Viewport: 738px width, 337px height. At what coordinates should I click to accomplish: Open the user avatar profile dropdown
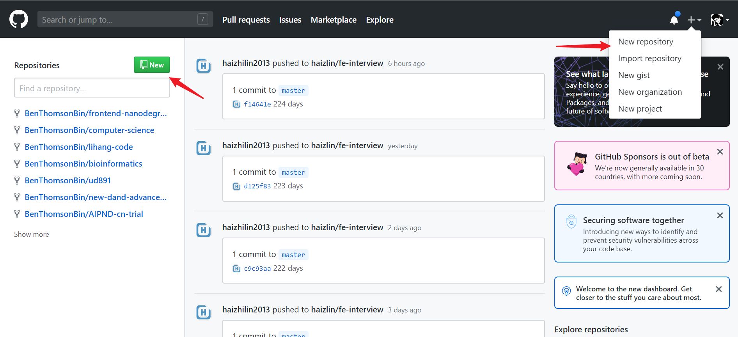(720, 20)
